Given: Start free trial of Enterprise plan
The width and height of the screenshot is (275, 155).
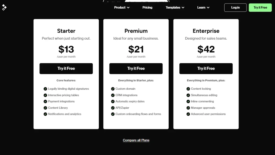Looking at the screenshot, I should (x=206, y=69).
